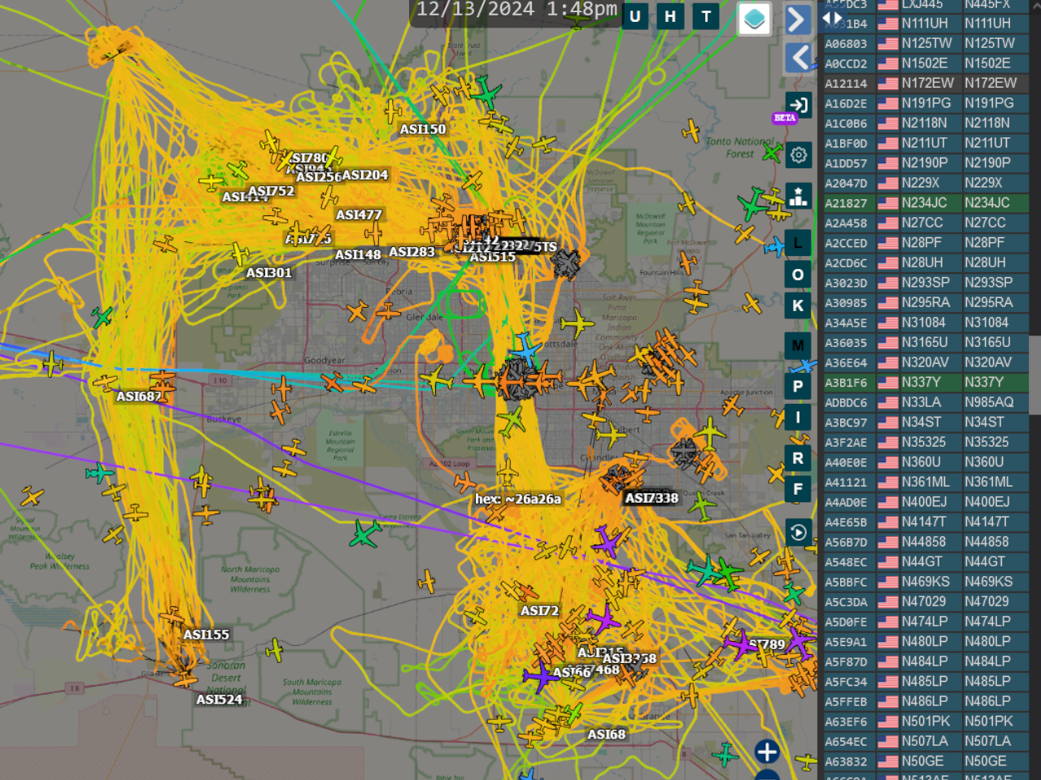Click the USA flag in the N507LA row
Screen dimensions: 1041x780
point(888,741)
